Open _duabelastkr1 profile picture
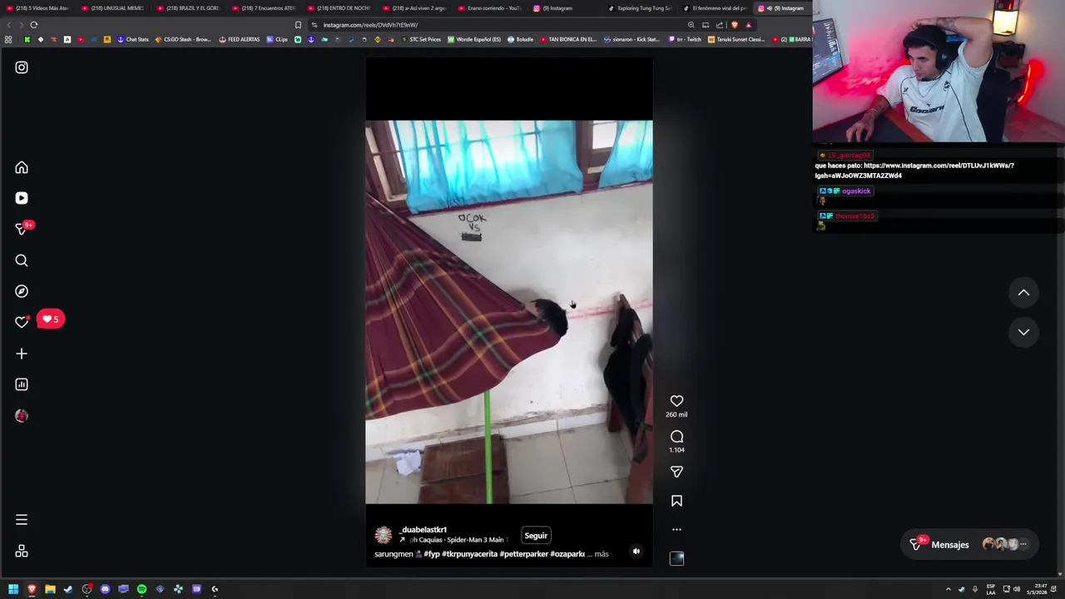Image resolution: width=1065 pixels, height=599 pixels. click(x=383, y=535)
